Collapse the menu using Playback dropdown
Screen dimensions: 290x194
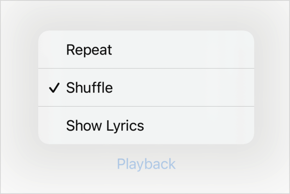click(x=146, y=164)
